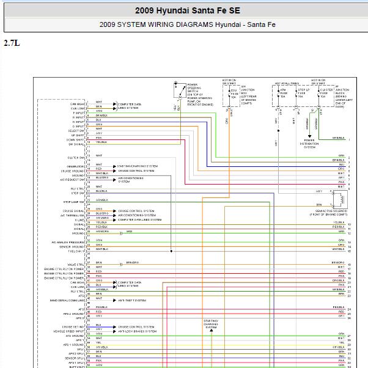Click "ANTI-LOCK BRAKES SYSTEM" label
Image resolution: width=368 pixels, height=368 pixels.
coord(137,331)
